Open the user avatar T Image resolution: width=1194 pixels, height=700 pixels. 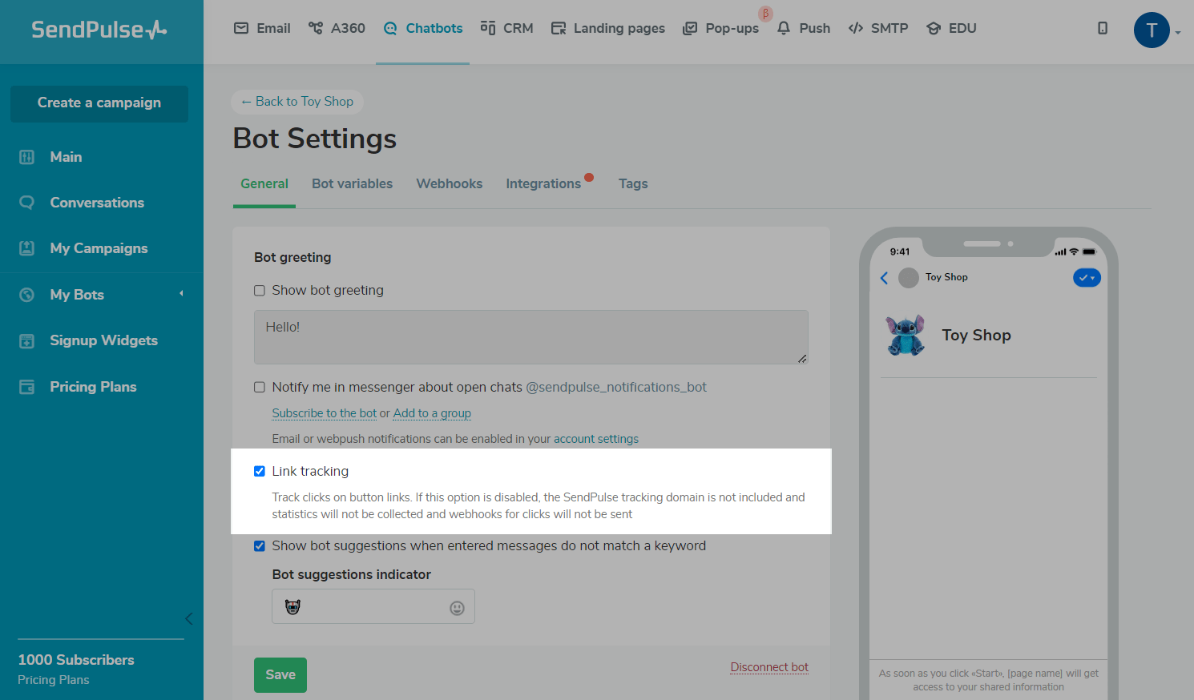[x=1152, y=30]
